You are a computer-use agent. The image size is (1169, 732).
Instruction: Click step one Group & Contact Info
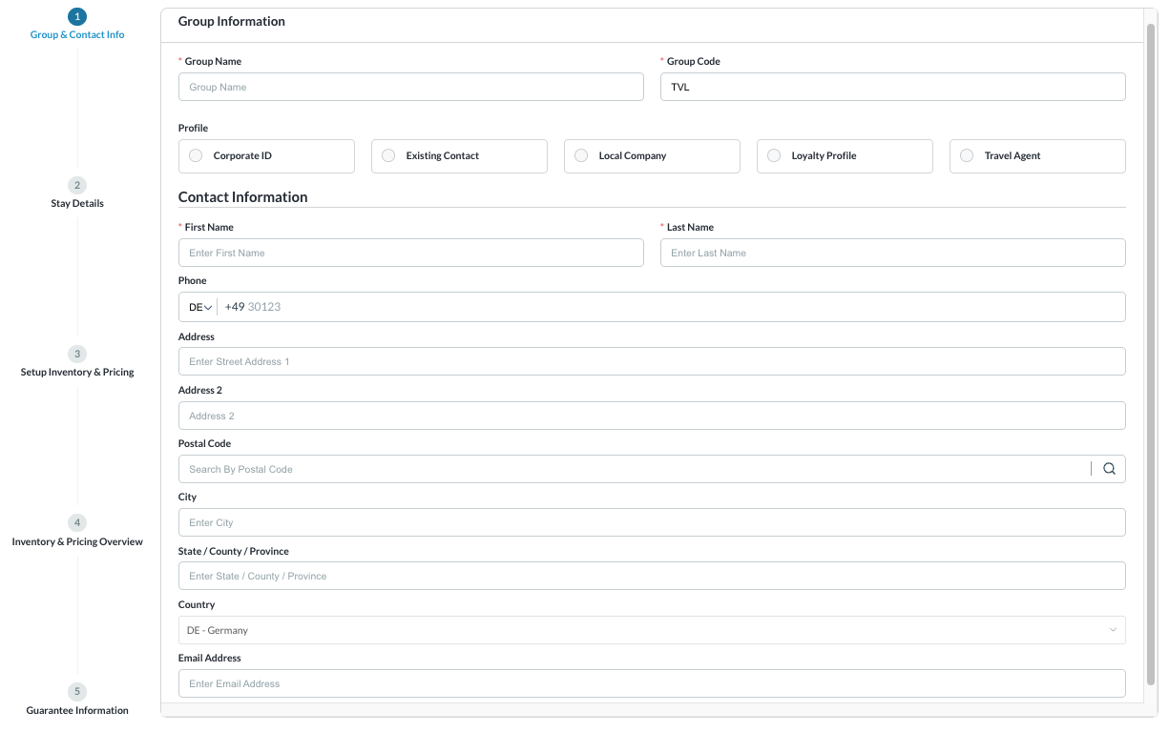click(76, 34)
